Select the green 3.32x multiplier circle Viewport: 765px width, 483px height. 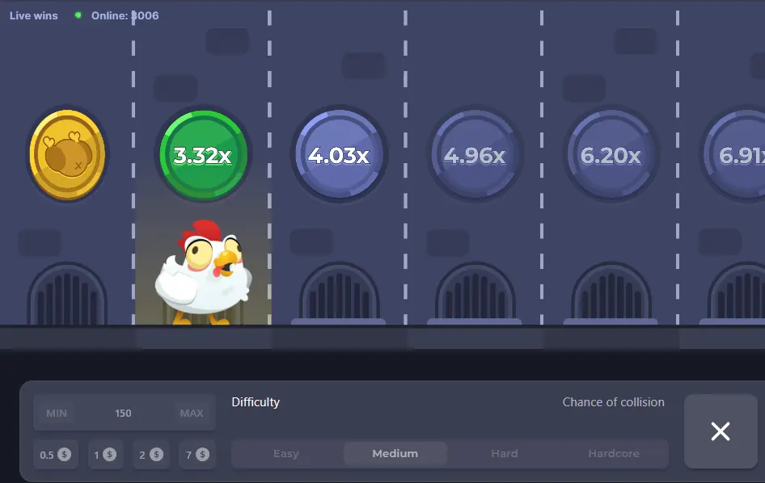coord(203,153)
